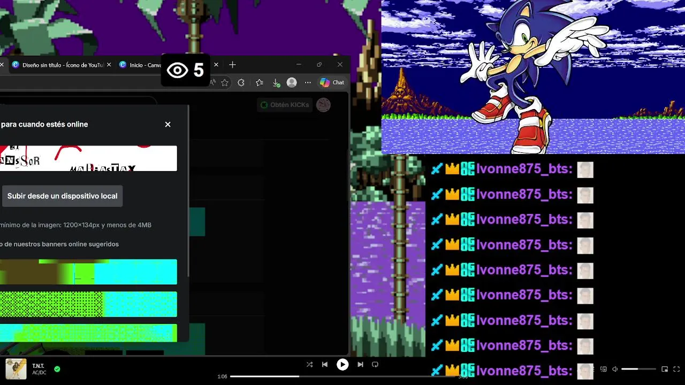Click the elapsed time 1:06
685x385 pixels.
pos(222,376)
